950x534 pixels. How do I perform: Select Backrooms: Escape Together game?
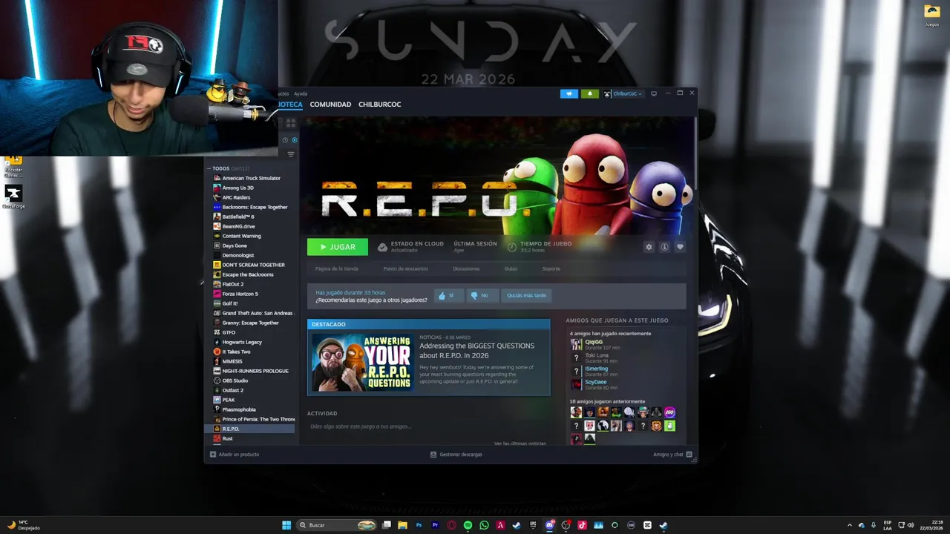coord(251,207)
